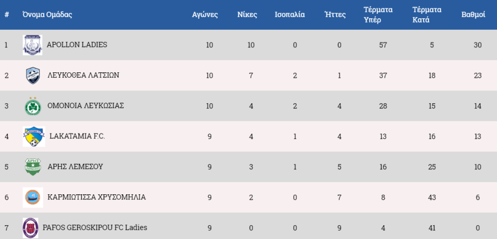Click the Ισοπαλία column header
Screen dimensions: 497x239
click(x=290, y=15)
